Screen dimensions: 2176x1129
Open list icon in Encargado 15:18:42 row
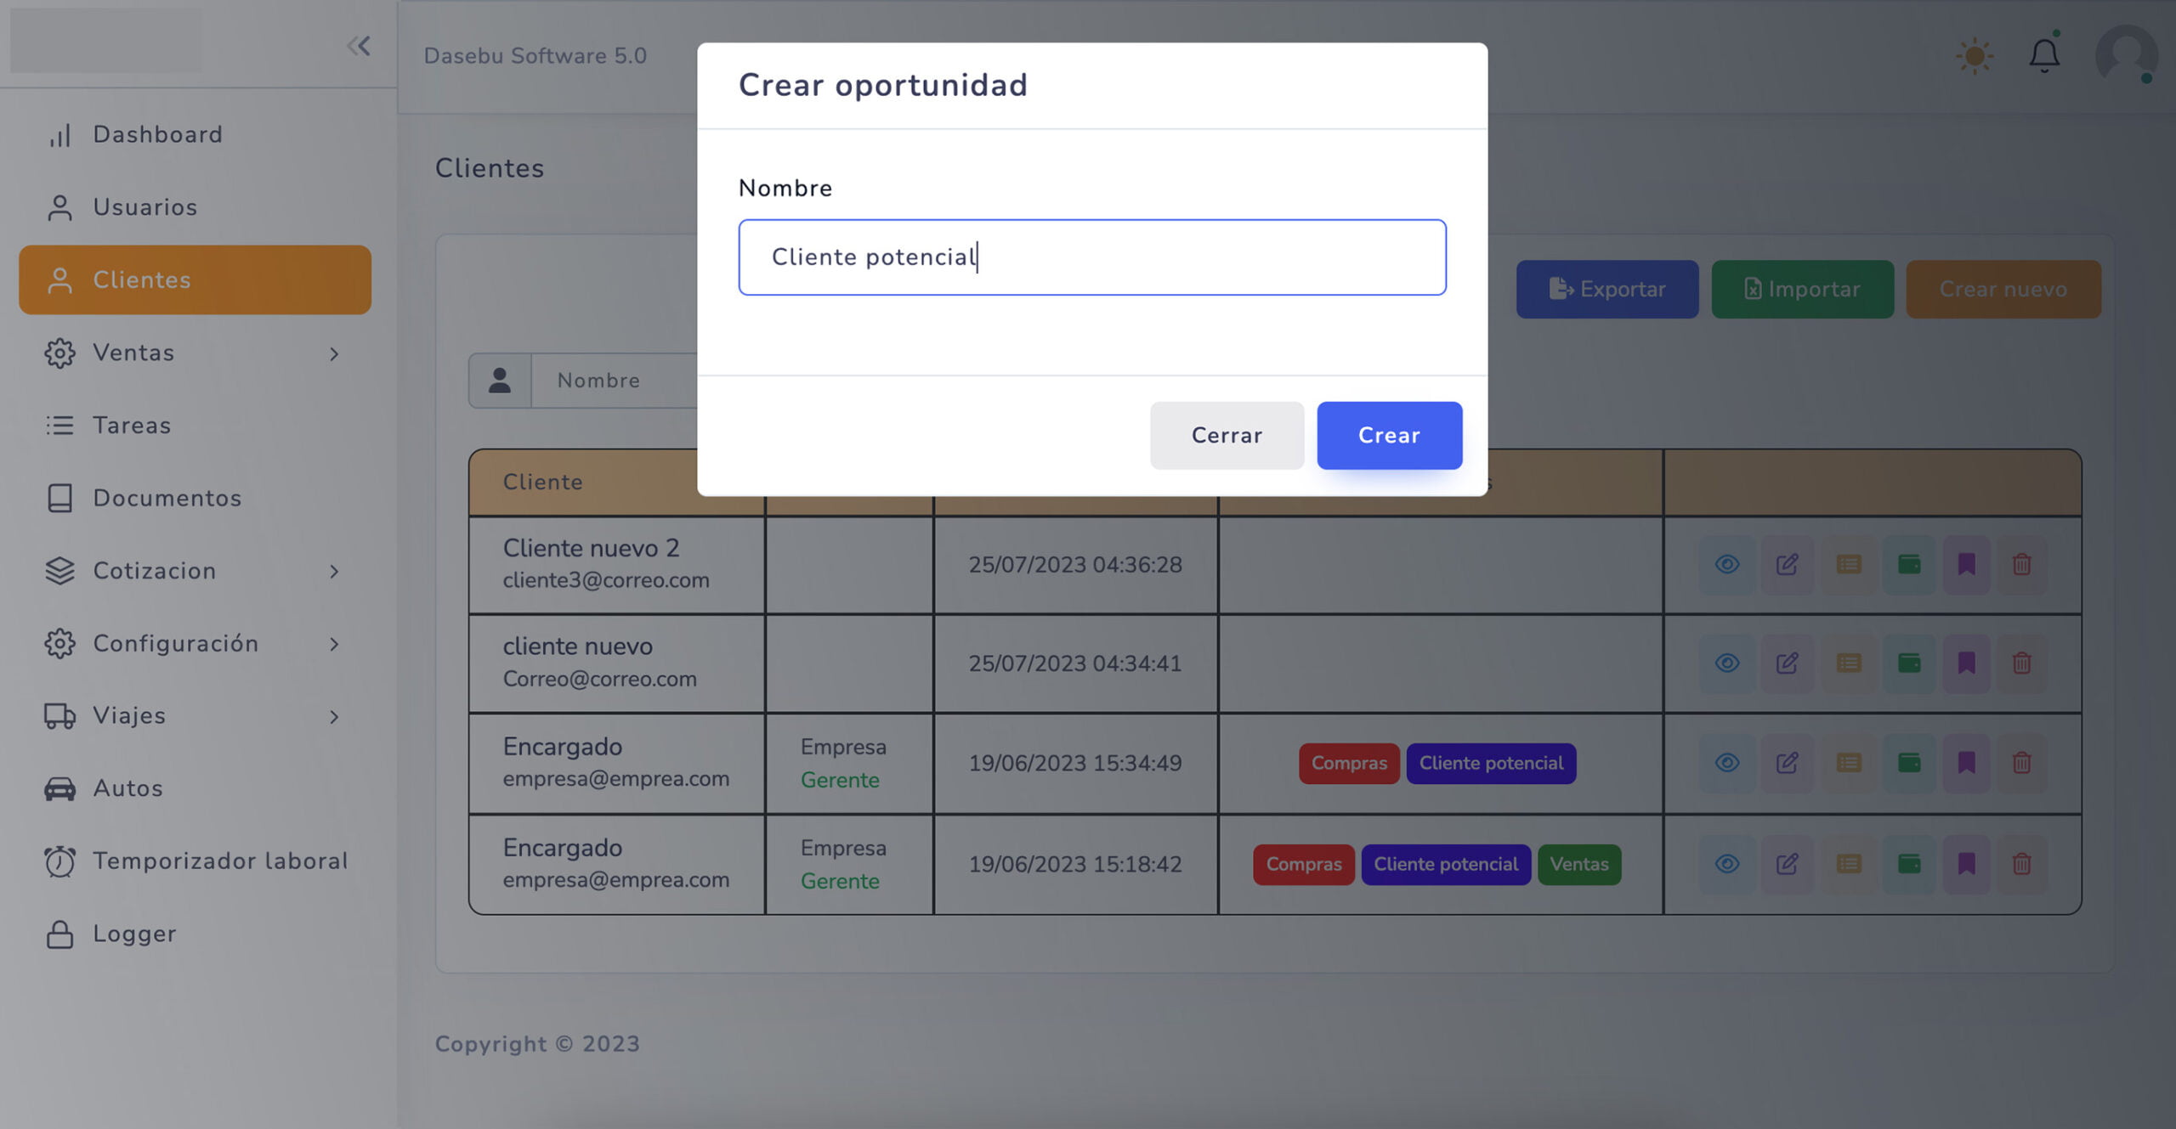[1848, 864]
